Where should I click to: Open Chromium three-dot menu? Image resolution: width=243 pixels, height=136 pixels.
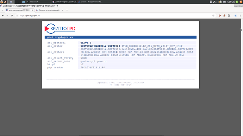coord(240,15)
